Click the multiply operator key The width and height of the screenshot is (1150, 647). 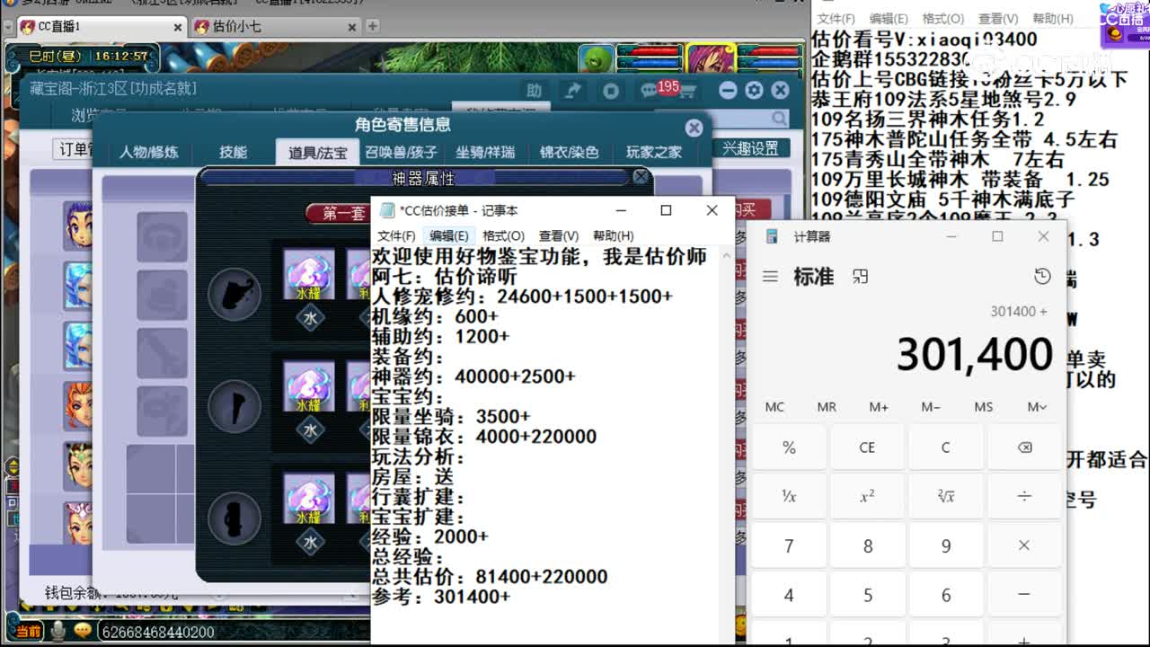pyautogui.click(x=1024, y=545)
